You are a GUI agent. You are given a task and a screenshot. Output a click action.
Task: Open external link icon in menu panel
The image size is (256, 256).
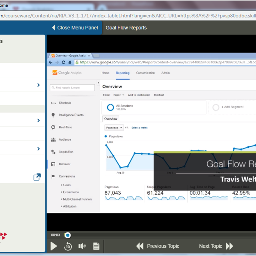[x=37, y=177]
